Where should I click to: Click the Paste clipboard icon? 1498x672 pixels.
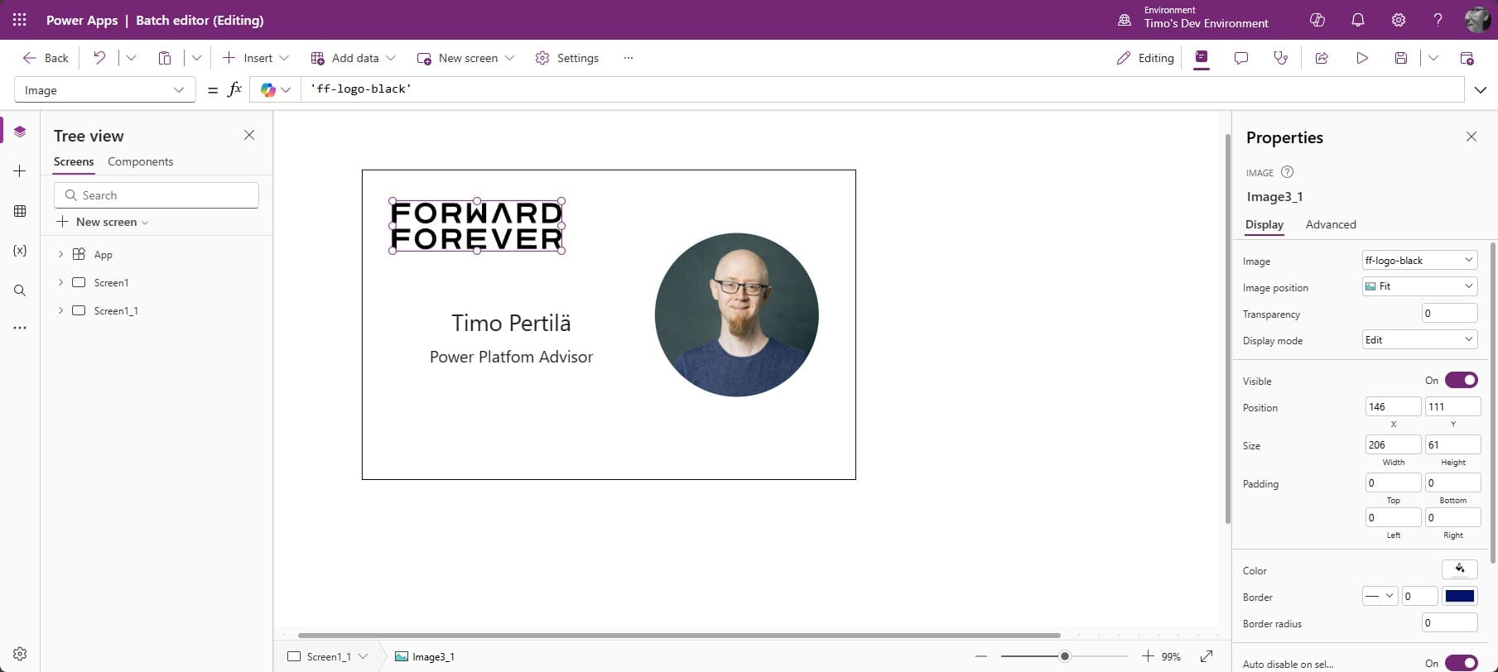[x=165, y=58]
